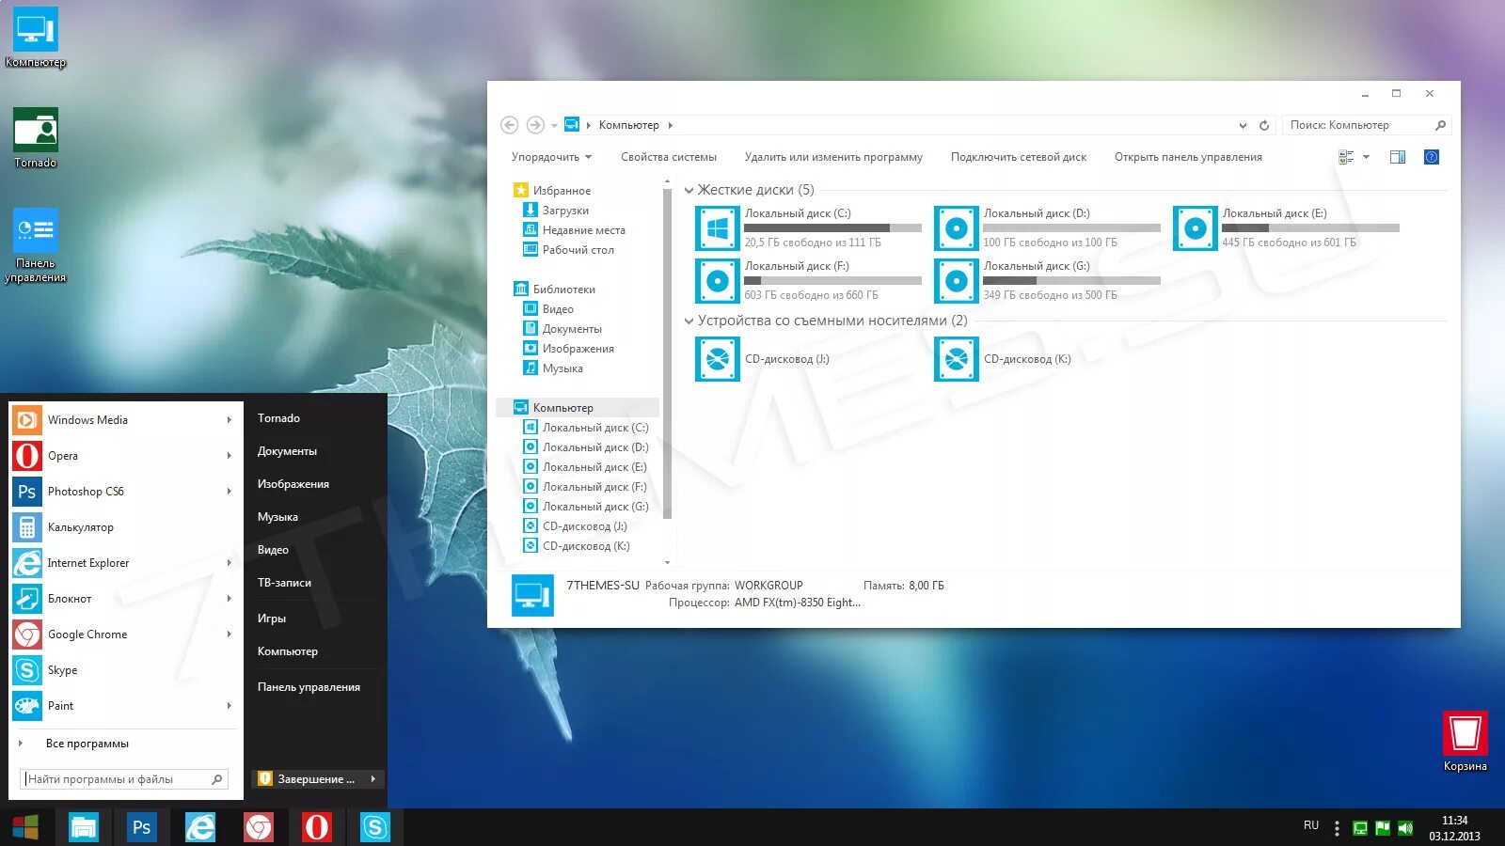This screenshot has width=1505, height=846.
Task: Open Компьютер desktop icon
Action: pyautogui.click(x=36, y=29)
